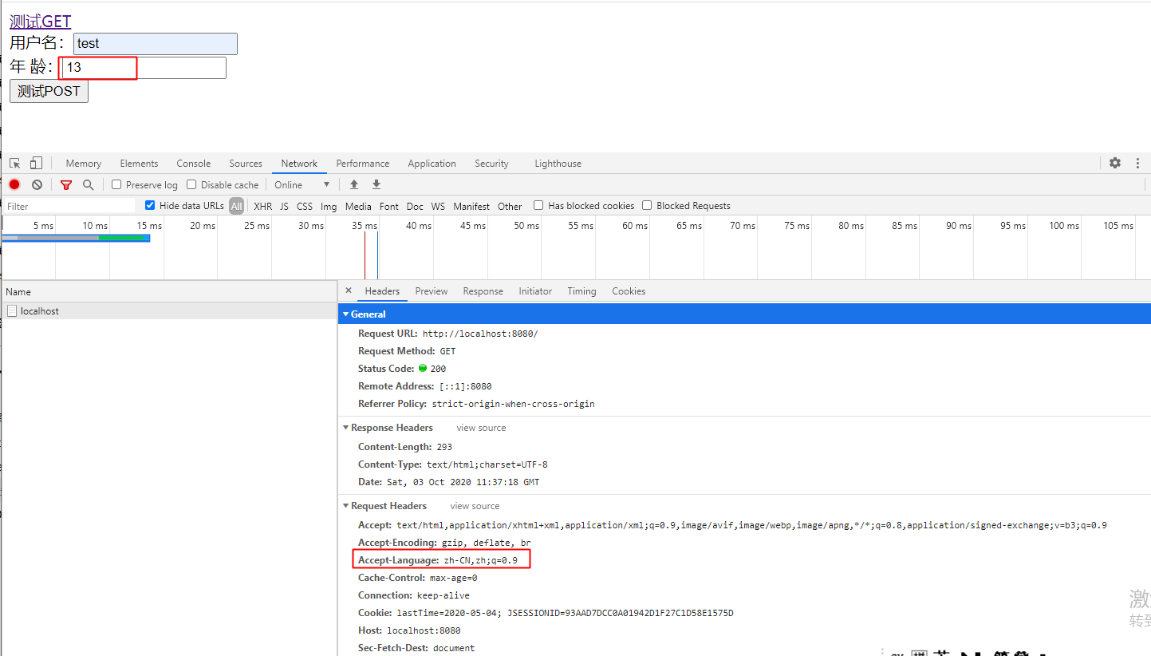Switch to the Application tab
Viewport: 1151px width, 656px height.
pos(432,164)
